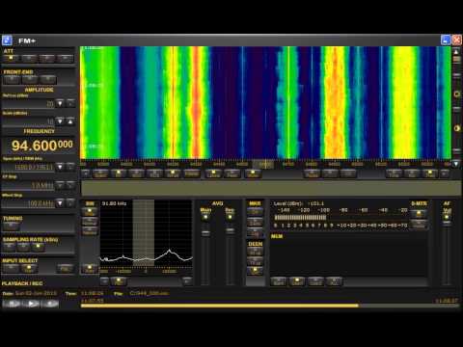Click the up arrow at waterfall top-right

pyautogui.click(x=456, y=52)
